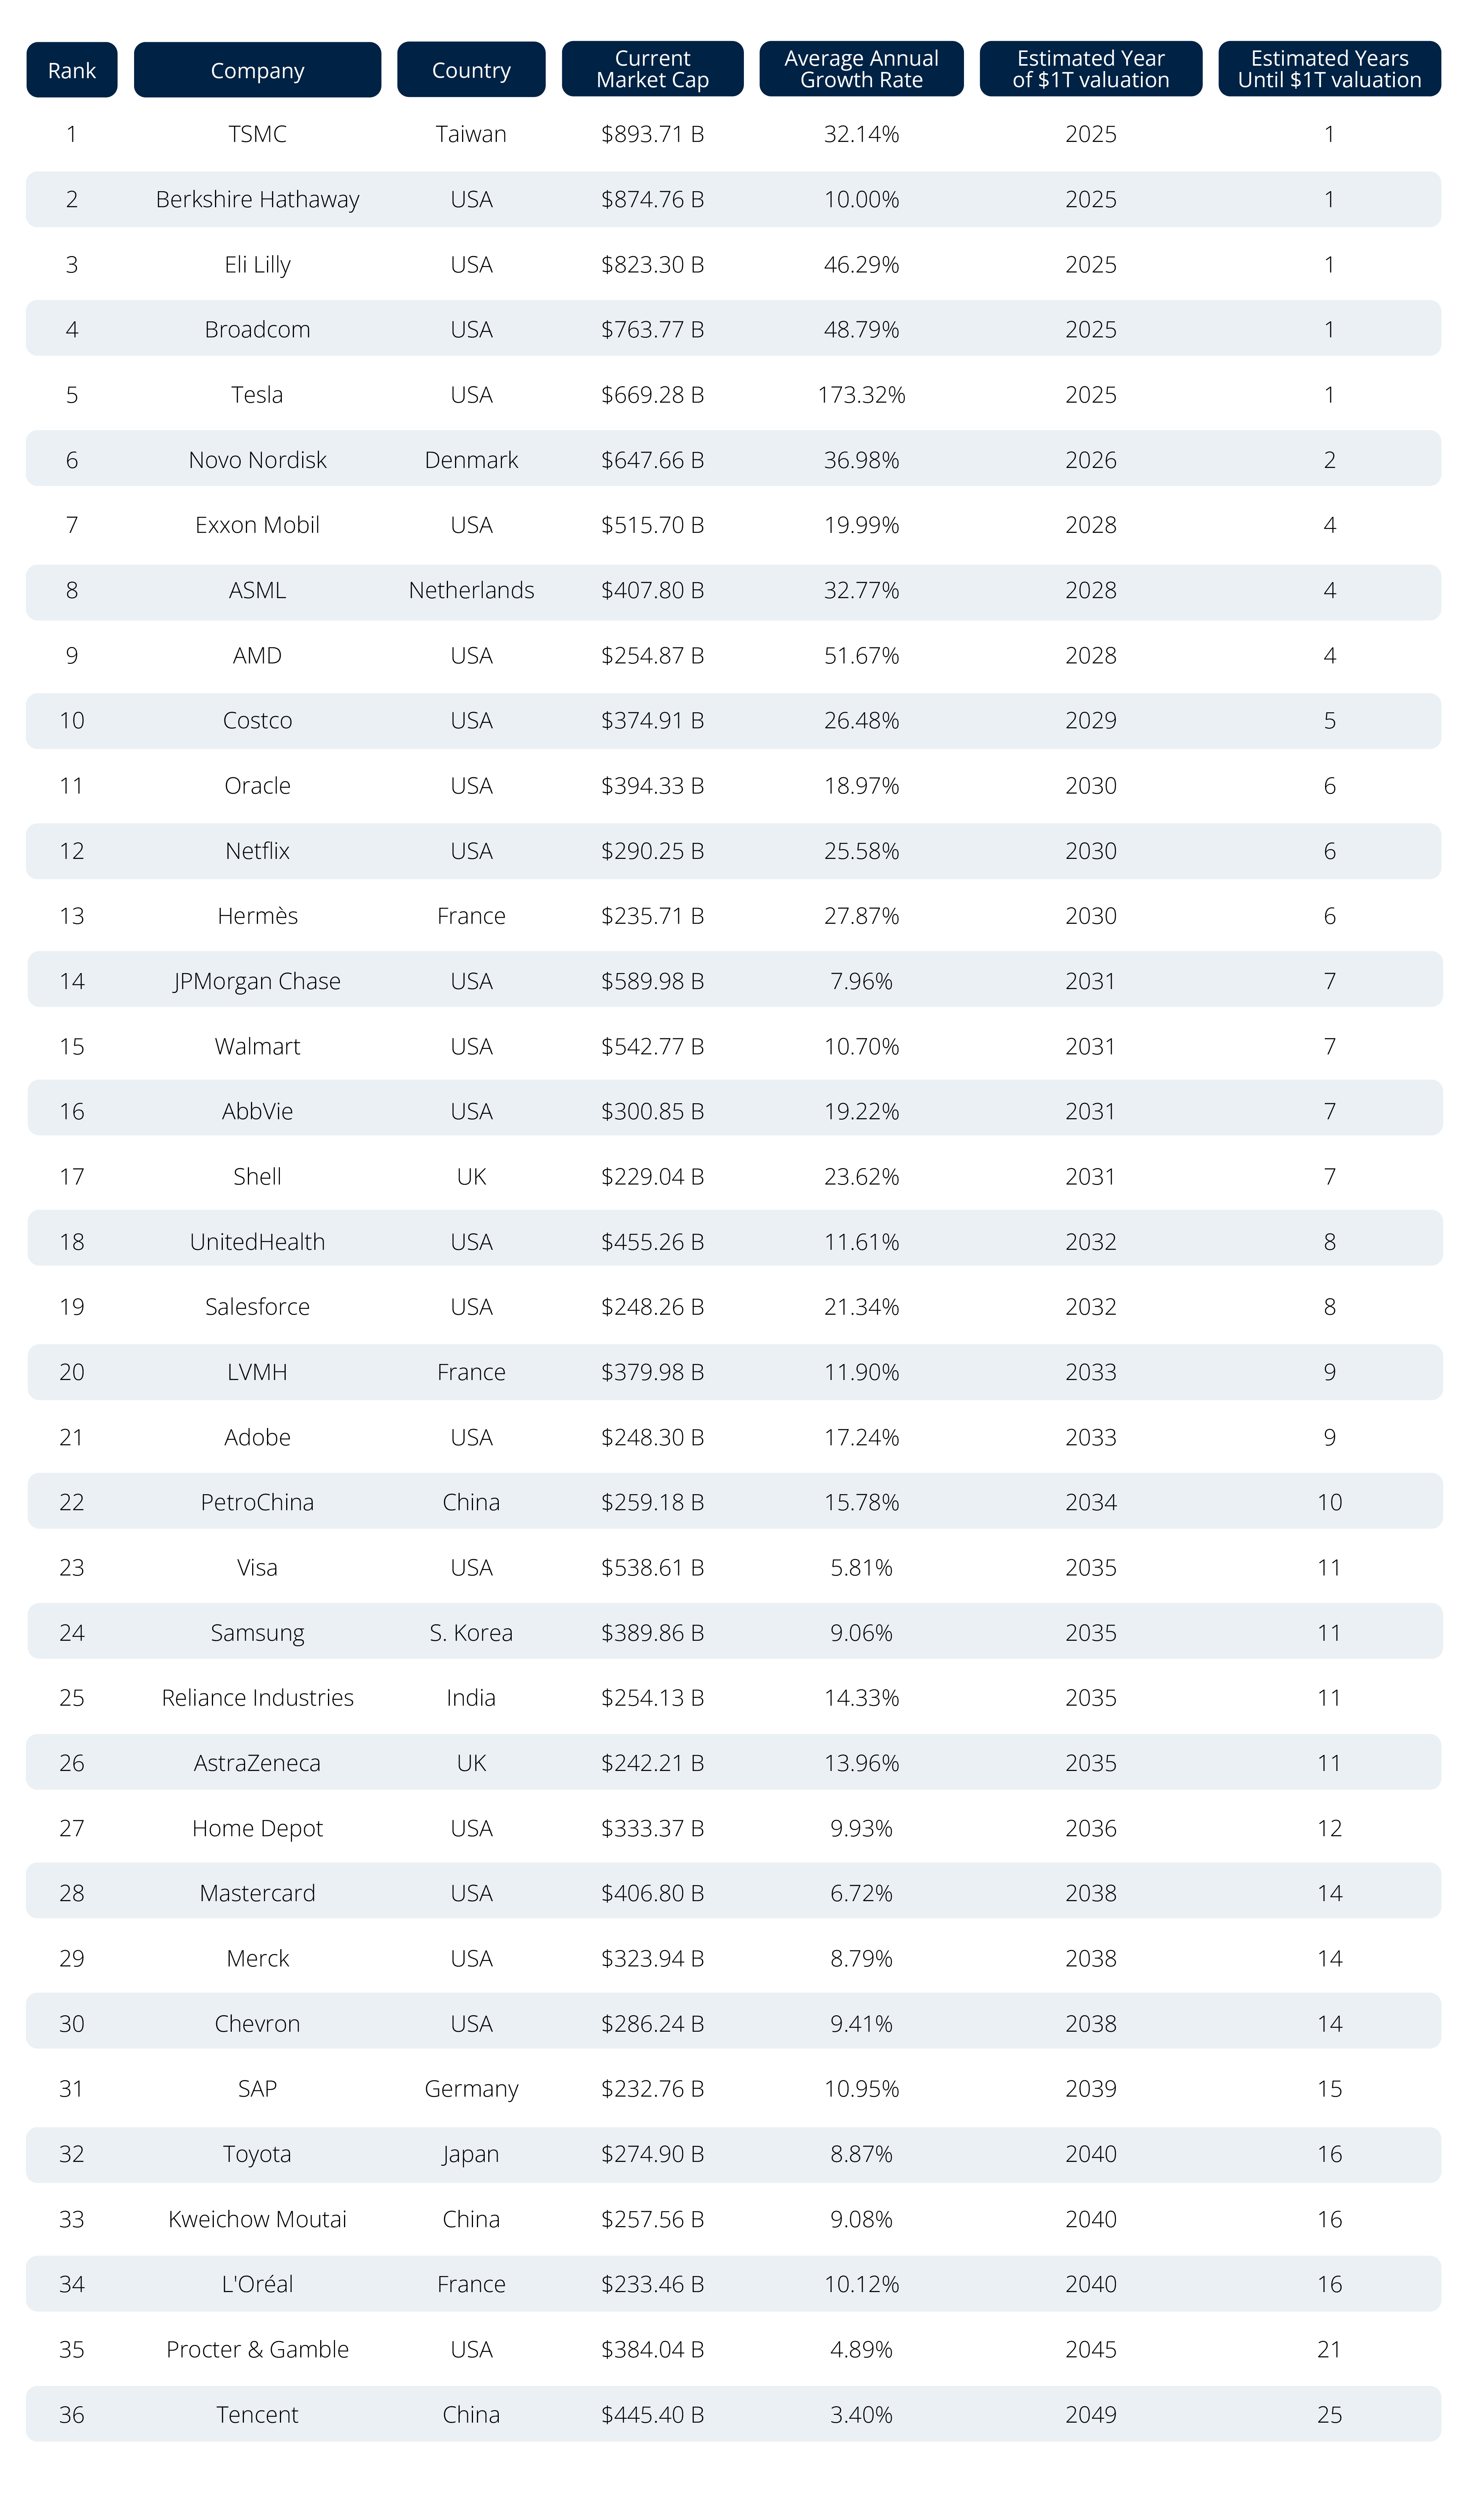The width and height of the screenshot is (1471, 2520).
Task: Click the Rank column header
Action: (x=72, y=70)
